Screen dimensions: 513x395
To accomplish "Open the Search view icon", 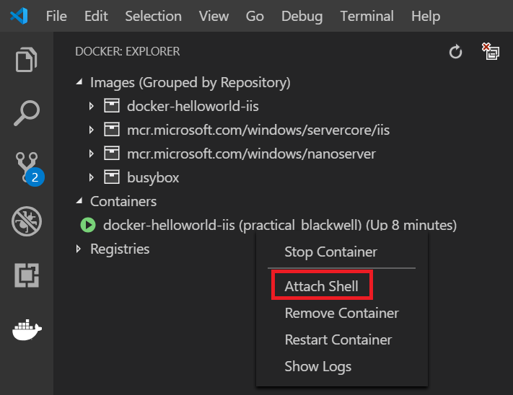I will click(27, 113).
